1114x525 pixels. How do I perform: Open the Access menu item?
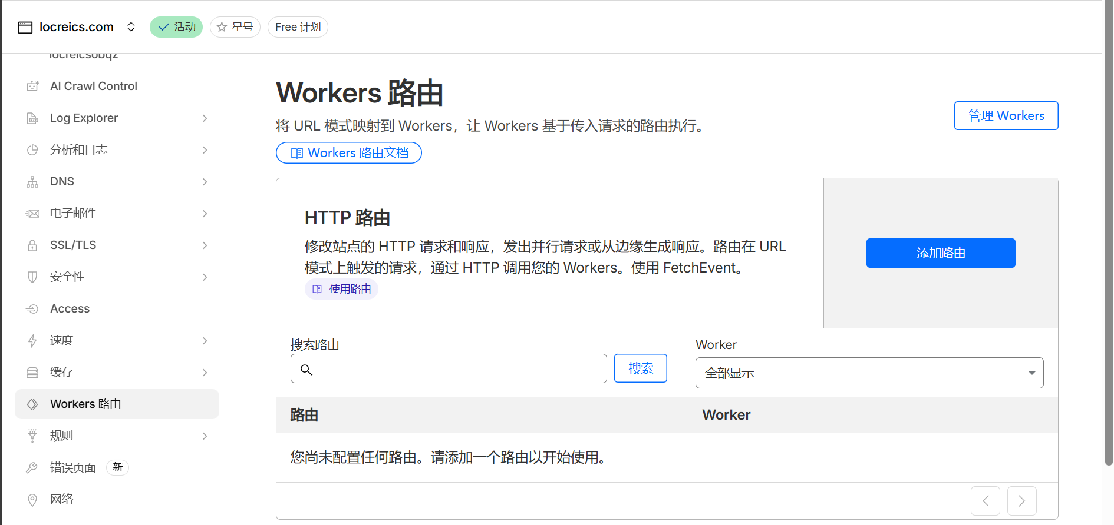click(x=70, y=309)
